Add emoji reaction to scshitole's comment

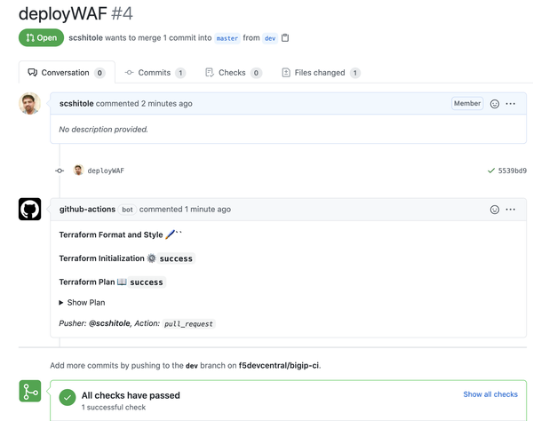click(495, 104)
